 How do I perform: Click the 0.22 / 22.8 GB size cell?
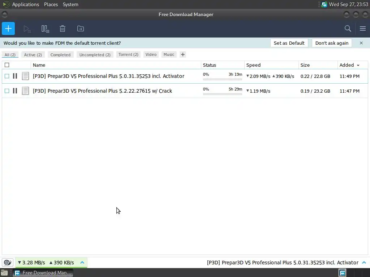coord(315,76)
